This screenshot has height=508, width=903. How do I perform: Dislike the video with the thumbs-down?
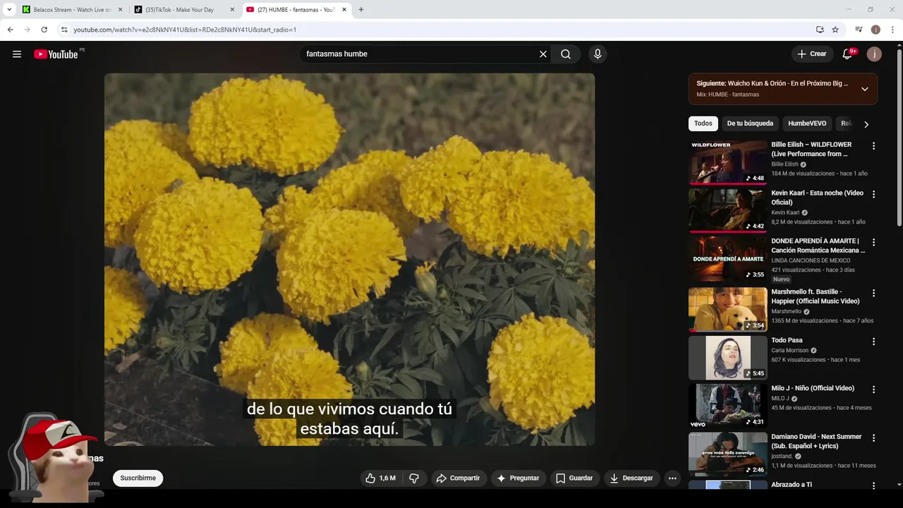414,478
